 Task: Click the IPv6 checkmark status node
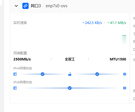(70, 88)
